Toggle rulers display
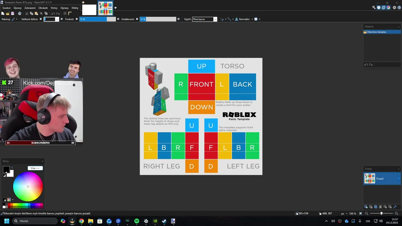This screenshot has width=402, height=226. [70, 13]
